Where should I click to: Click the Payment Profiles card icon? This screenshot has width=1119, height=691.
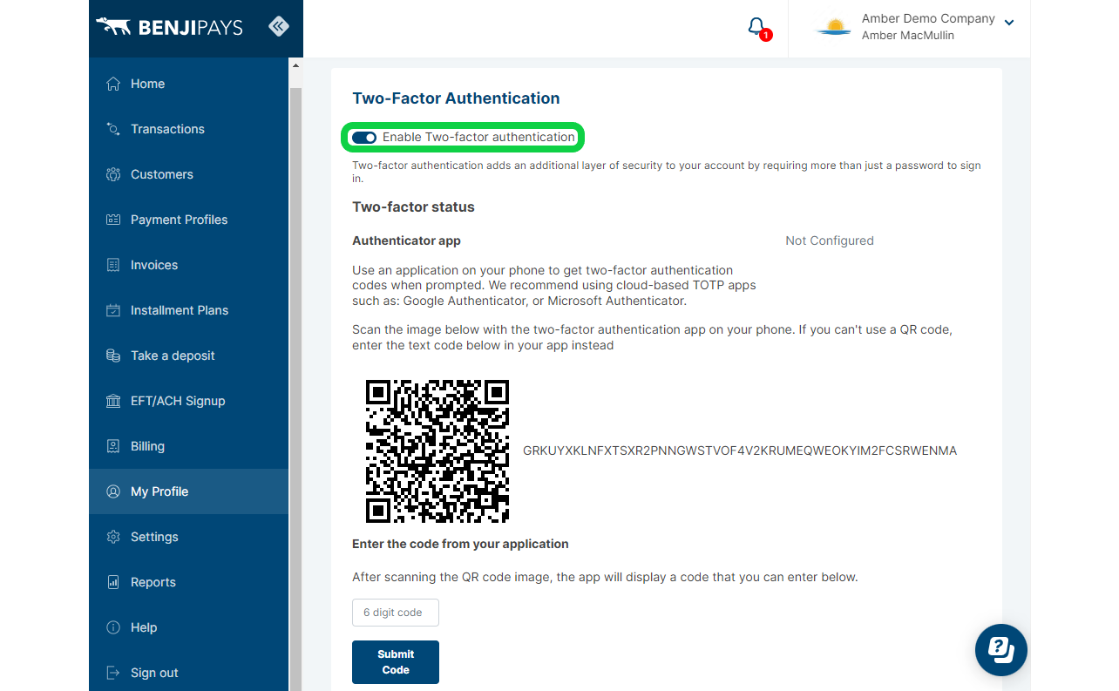pos(112,220)
